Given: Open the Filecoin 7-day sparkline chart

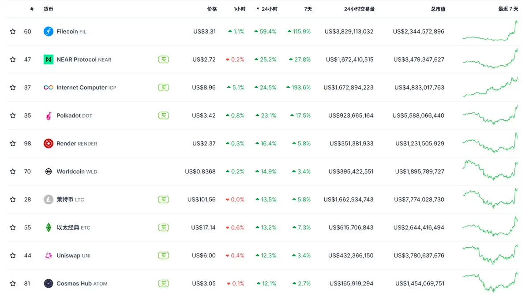Looking at the screenshot, I should click(x=490, y=31).
